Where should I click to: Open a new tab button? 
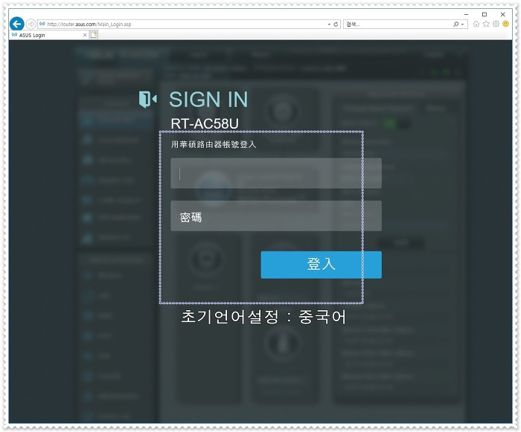(94, 35)
